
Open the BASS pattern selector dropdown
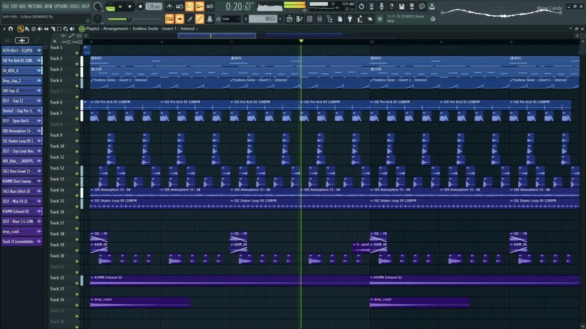tap(263, 19)
